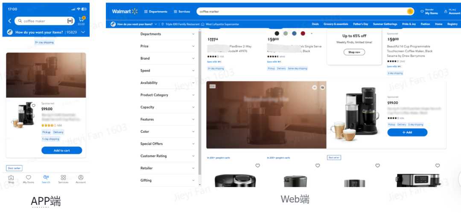461x213 pixels.
Task: Click the Walmart logo on the web page
Action: (x=125, y=12)
